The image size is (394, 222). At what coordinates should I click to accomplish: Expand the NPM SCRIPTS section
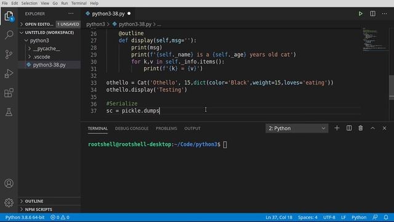pyautogui.click(x=49, y=209)
